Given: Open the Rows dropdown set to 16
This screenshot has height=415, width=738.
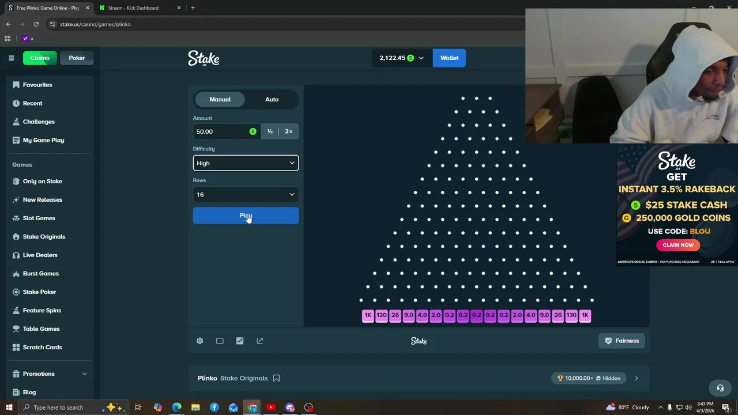Looking at the screenshot, I should [246, 194].
